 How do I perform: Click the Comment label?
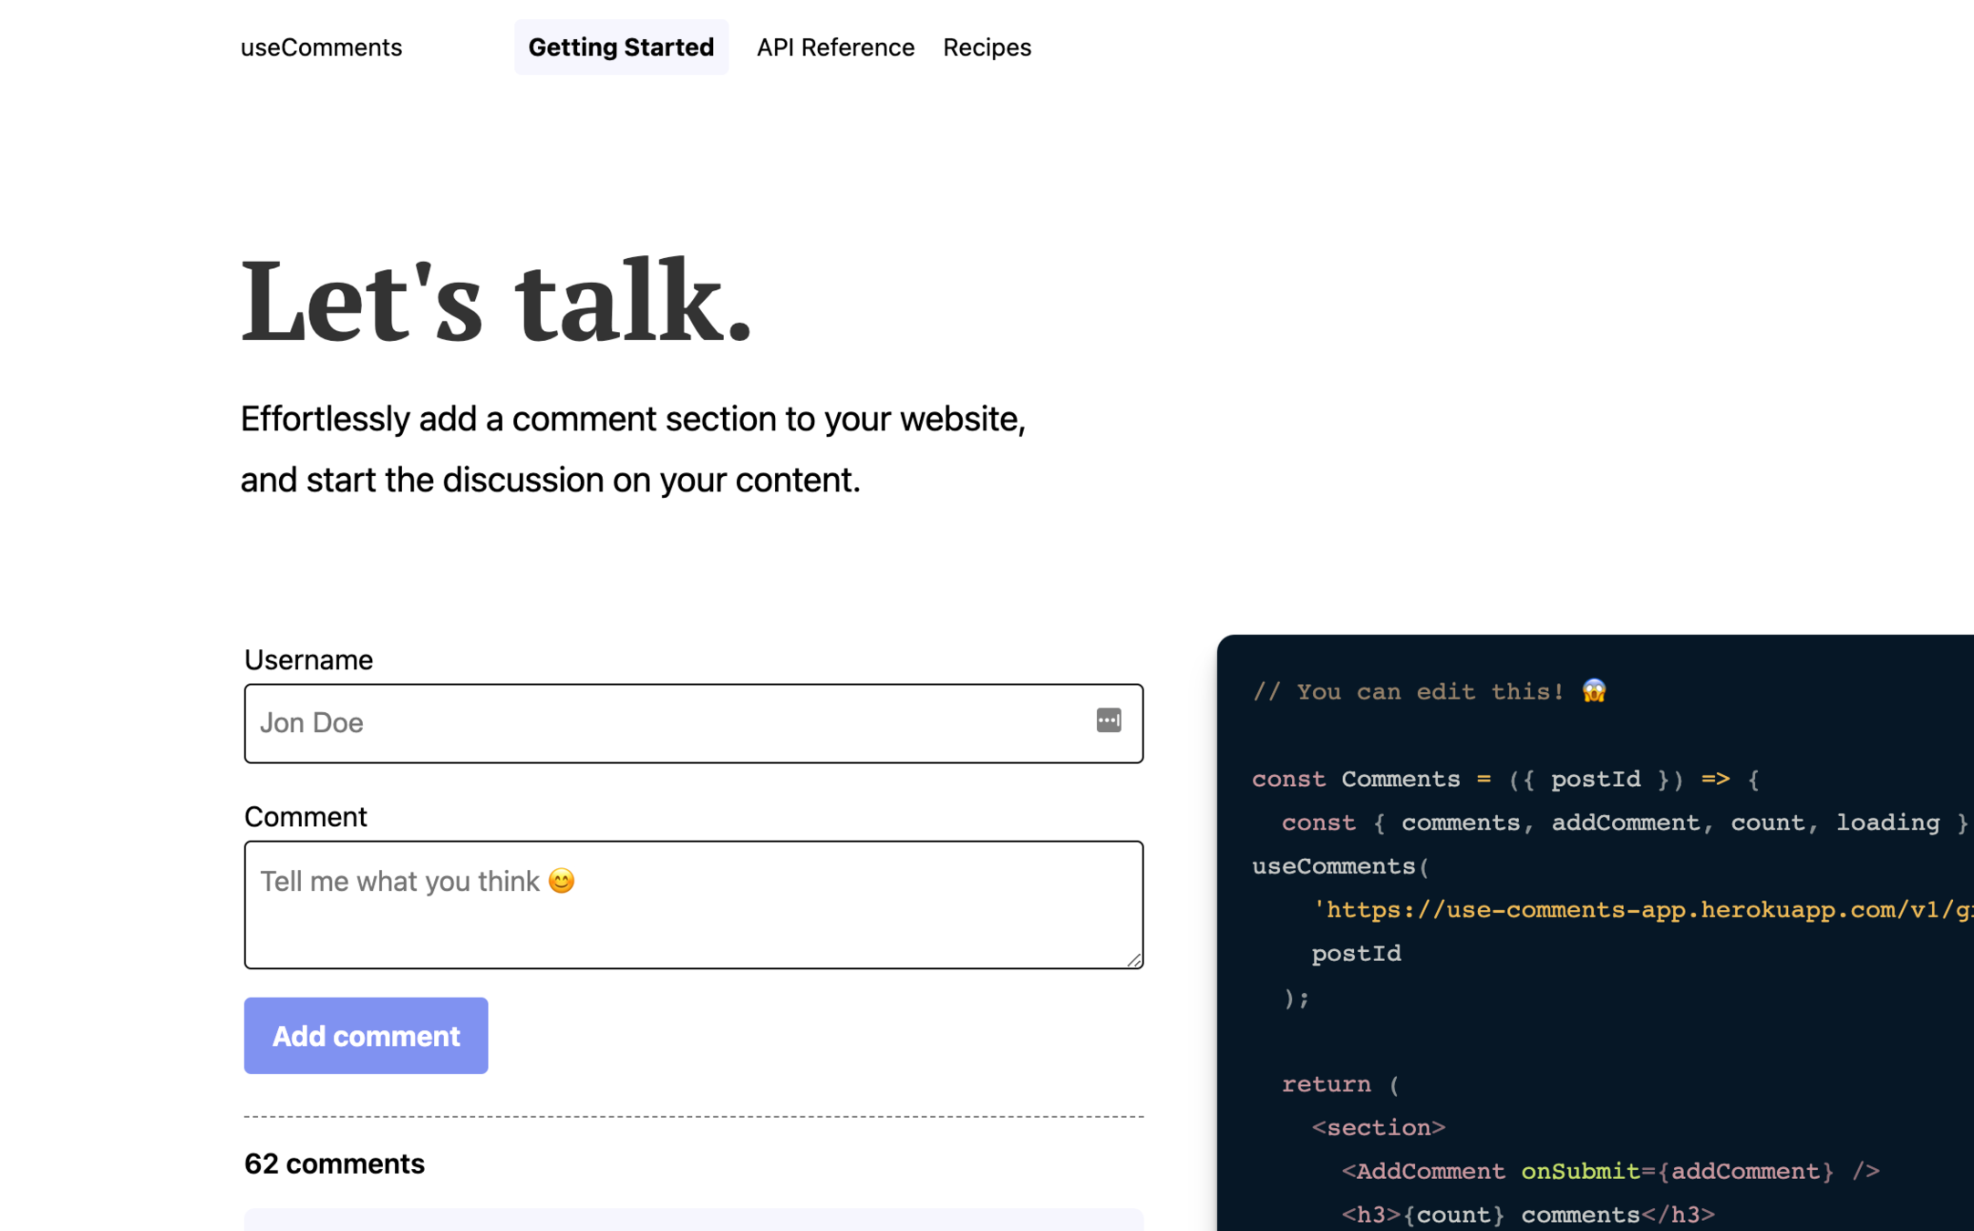coord(305,816)
